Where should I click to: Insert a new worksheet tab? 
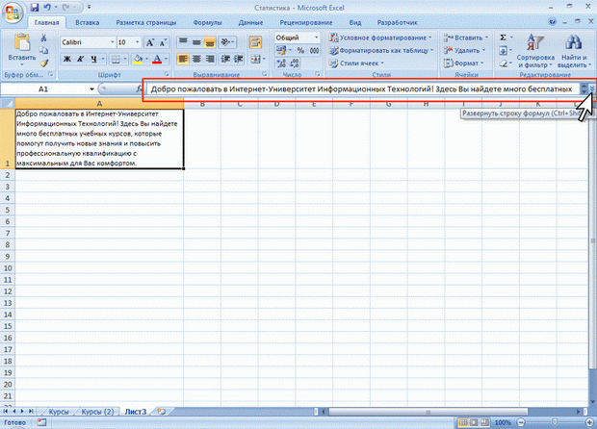[x=162, y=412]
